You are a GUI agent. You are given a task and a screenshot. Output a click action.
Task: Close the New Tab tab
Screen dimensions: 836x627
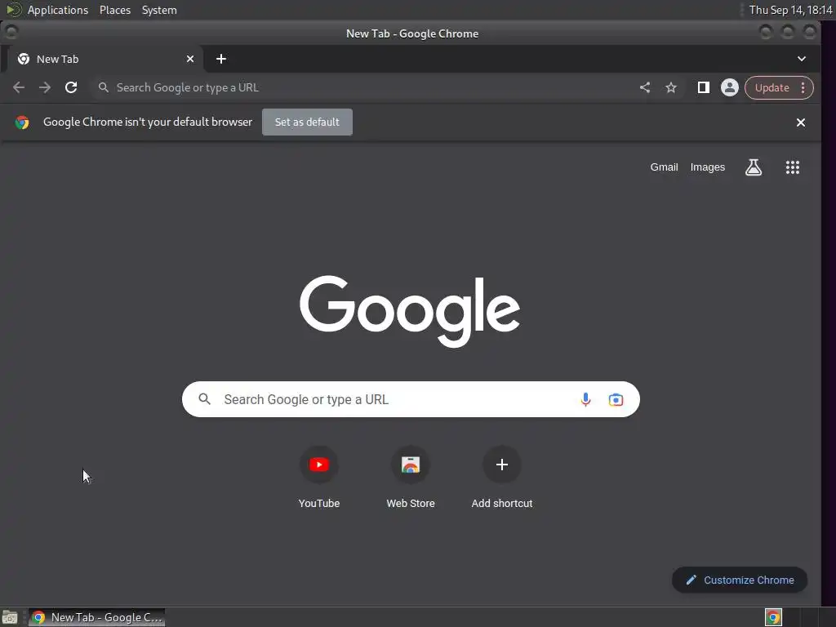coord(189,59)
